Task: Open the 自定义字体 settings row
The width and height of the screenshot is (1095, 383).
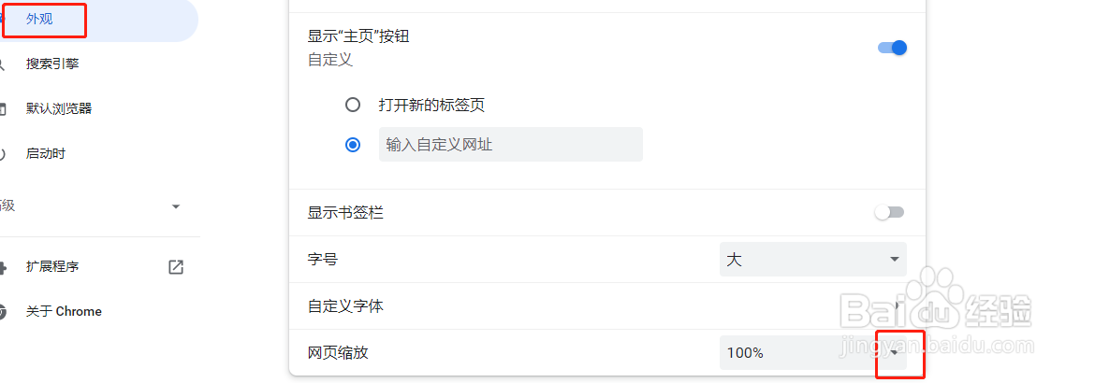Action: (x=599, y=306)
